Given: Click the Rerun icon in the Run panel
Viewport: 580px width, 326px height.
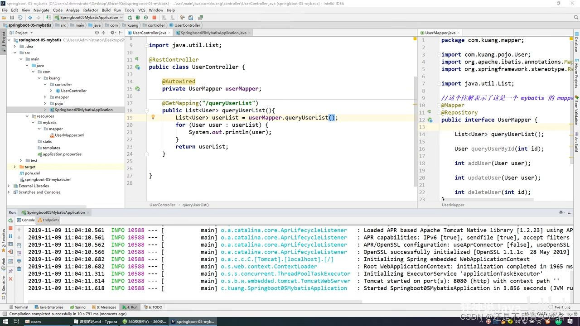Looking at the screenshot, I should (10, 221).
